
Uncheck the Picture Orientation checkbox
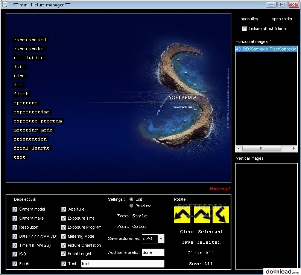pyautogui.click(x=63, y=245)
